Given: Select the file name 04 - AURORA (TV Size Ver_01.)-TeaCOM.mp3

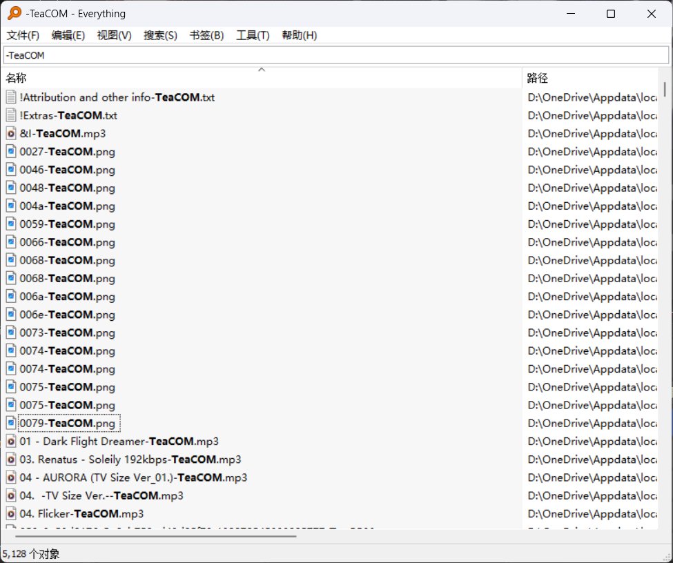Looking at the screenshot, I should [133, 477].
